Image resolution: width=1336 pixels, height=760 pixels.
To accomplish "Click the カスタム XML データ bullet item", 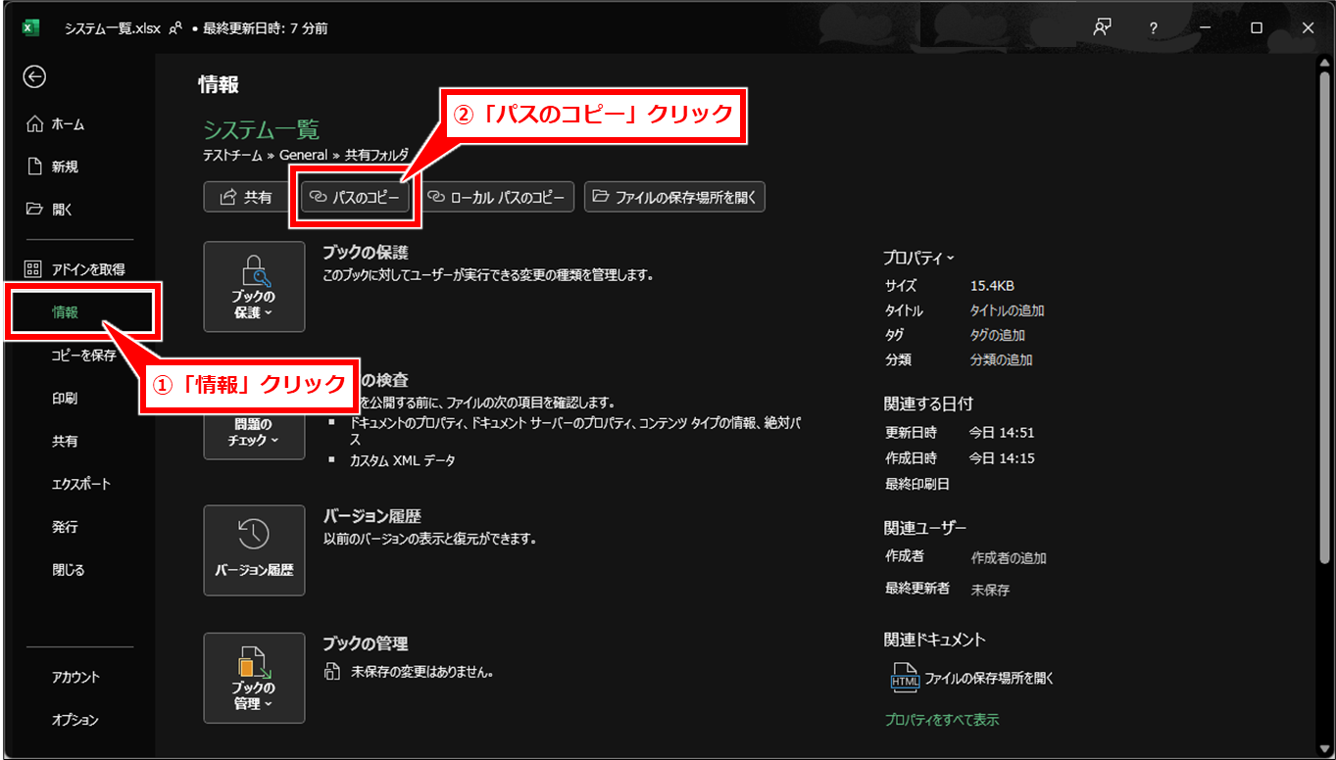I will click(x=403, y=460).
